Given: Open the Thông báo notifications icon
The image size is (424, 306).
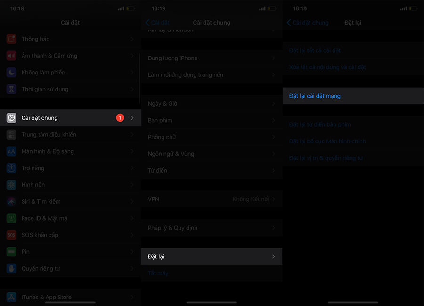Looking at the screenshot, I should [11, 39].
